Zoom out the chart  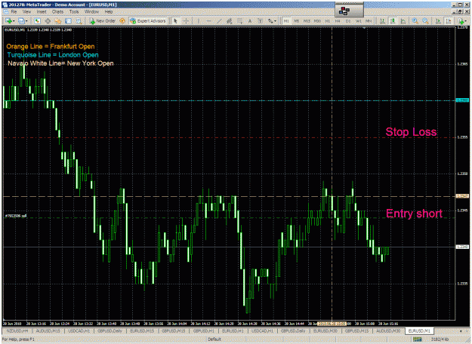coord(425,21)
